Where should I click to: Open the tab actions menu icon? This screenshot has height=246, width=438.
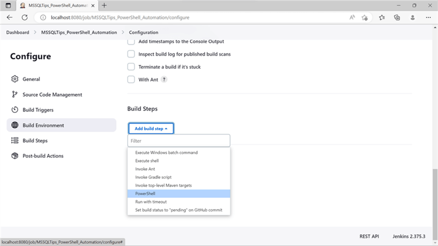(8, 5)
